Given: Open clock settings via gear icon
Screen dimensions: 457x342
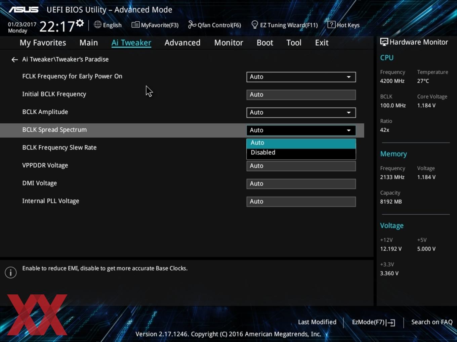Looking at the screenshot, I should [x=80, y=23].
